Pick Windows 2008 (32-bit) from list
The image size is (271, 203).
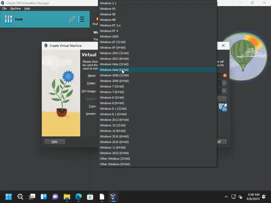(x=157, y=75)
